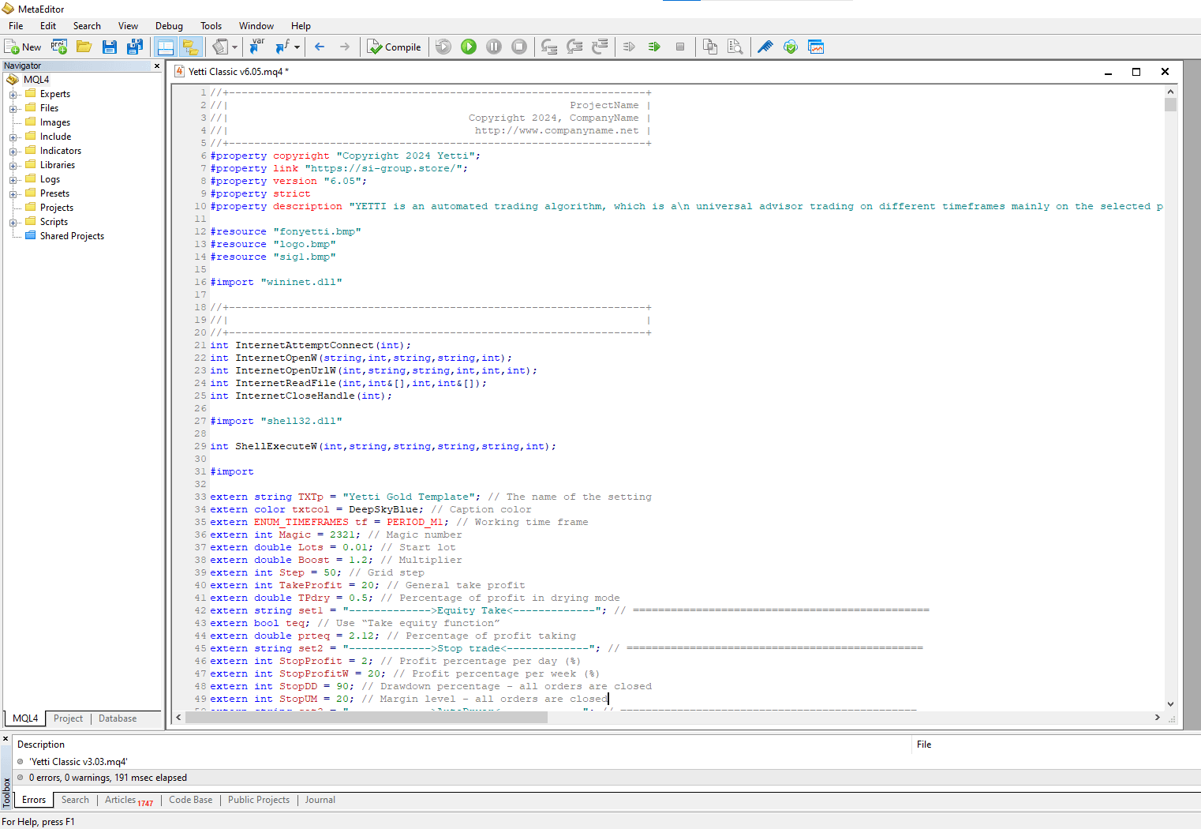Click the overlapping documents icon next to stop profiling
The width and height of the screenshot is (1201, 829).
710,47
